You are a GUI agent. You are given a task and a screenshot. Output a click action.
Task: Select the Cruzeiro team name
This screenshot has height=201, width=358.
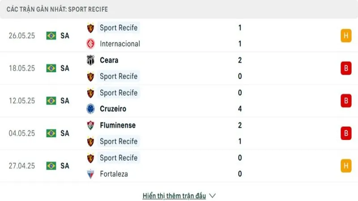tap(113, 109)
